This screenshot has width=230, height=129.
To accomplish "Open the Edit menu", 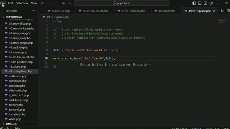I will point(10,3).
